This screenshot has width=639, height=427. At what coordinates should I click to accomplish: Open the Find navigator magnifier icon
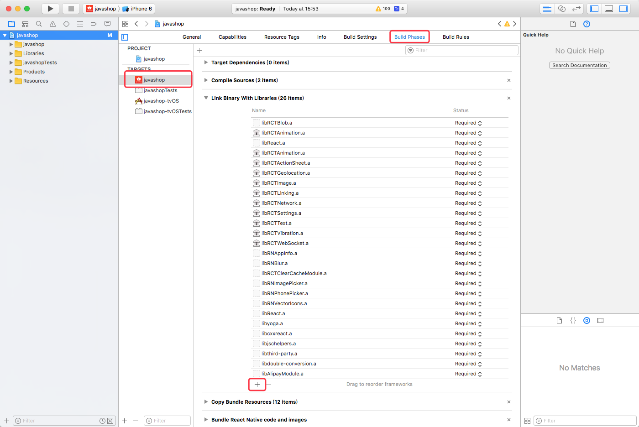(x=39, y=24)
